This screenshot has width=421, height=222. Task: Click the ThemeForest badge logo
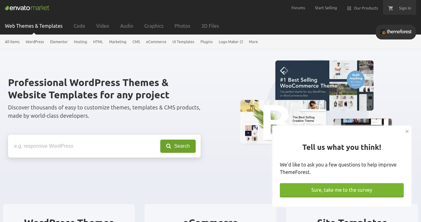pos(396,32)
